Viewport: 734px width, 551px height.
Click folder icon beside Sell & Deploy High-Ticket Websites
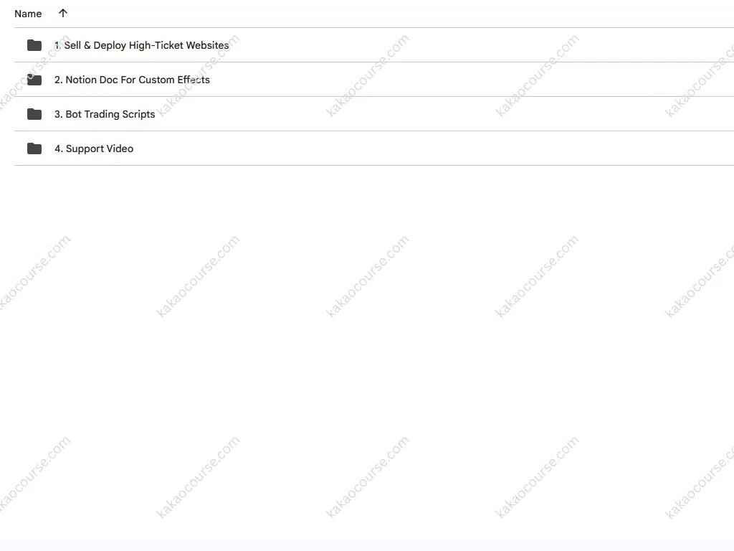coord(34,45)
